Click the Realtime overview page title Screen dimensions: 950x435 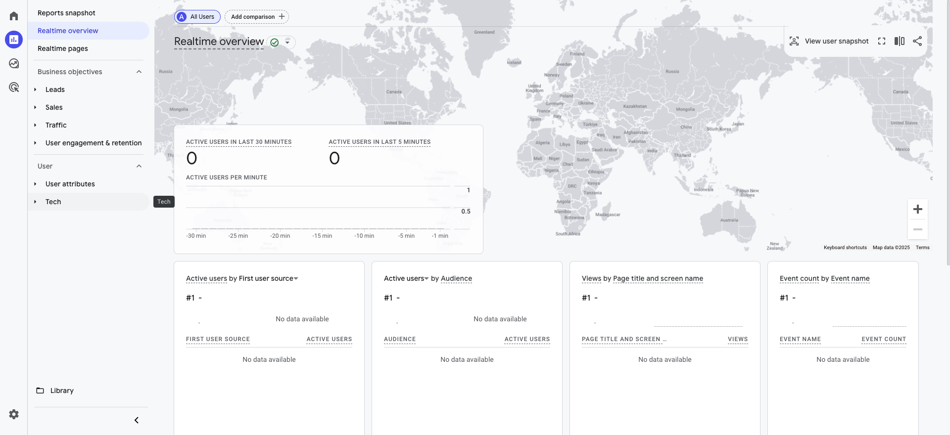[219, 42]
